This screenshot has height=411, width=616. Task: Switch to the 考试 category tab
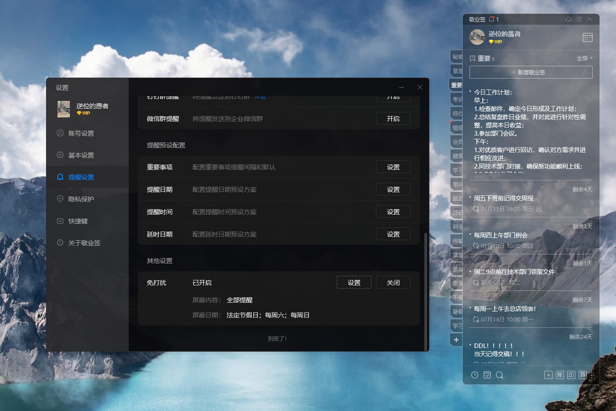click(457, 99)
